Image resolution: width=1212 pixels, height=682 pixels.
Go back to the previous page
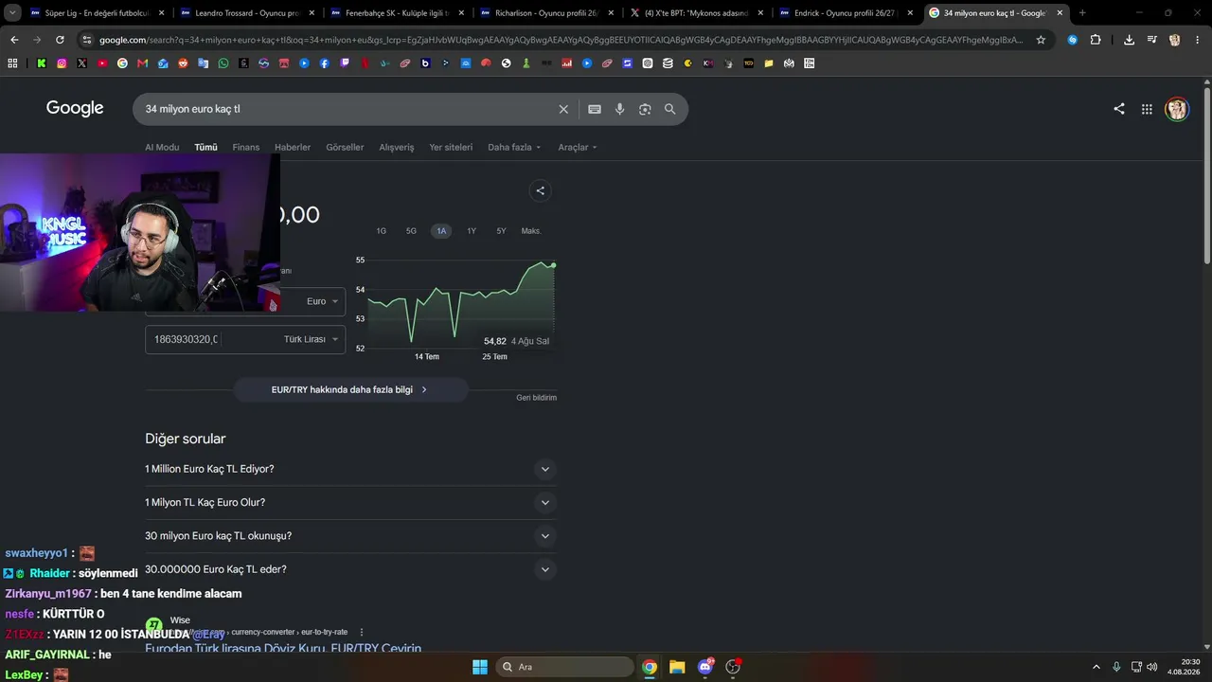[x=14, y=40]
